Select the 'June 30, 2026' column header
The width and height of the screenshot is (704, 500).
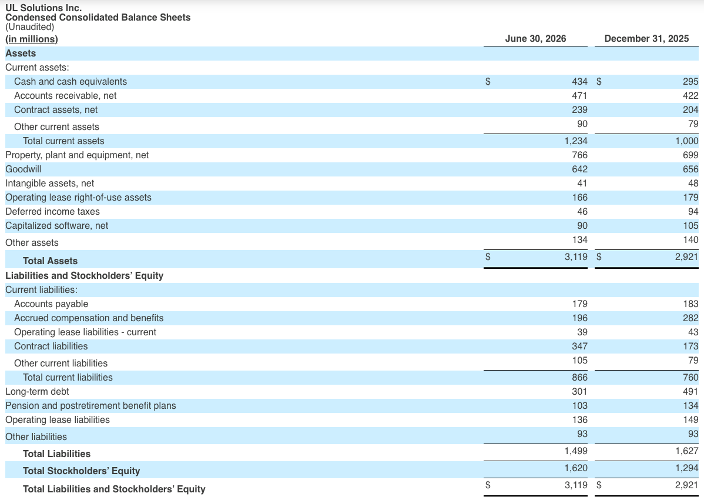point(535,39)
